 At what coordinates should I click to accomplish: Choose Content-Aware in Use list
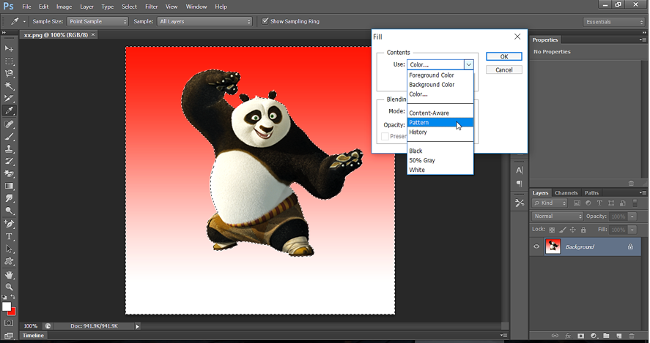coord(440,113)
